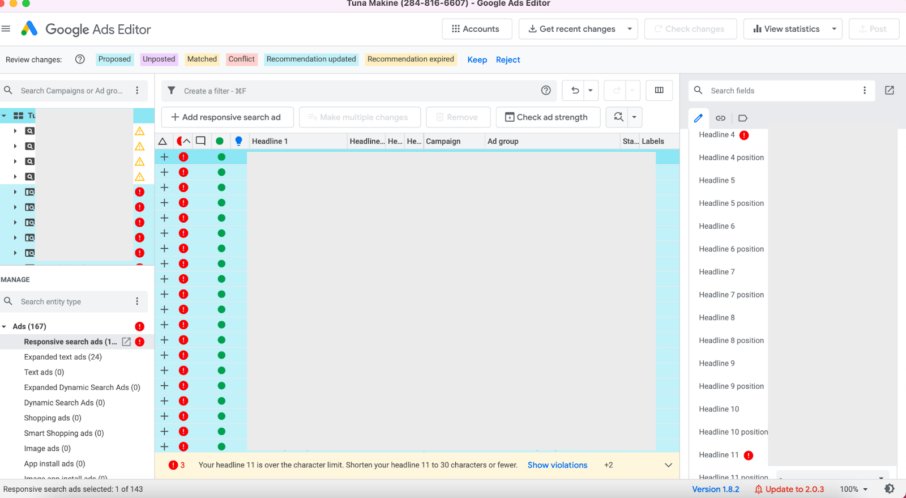Open replace text tool dropdown arrow
Viewport: 906px width, 498px height.
(x=634, y=117)
